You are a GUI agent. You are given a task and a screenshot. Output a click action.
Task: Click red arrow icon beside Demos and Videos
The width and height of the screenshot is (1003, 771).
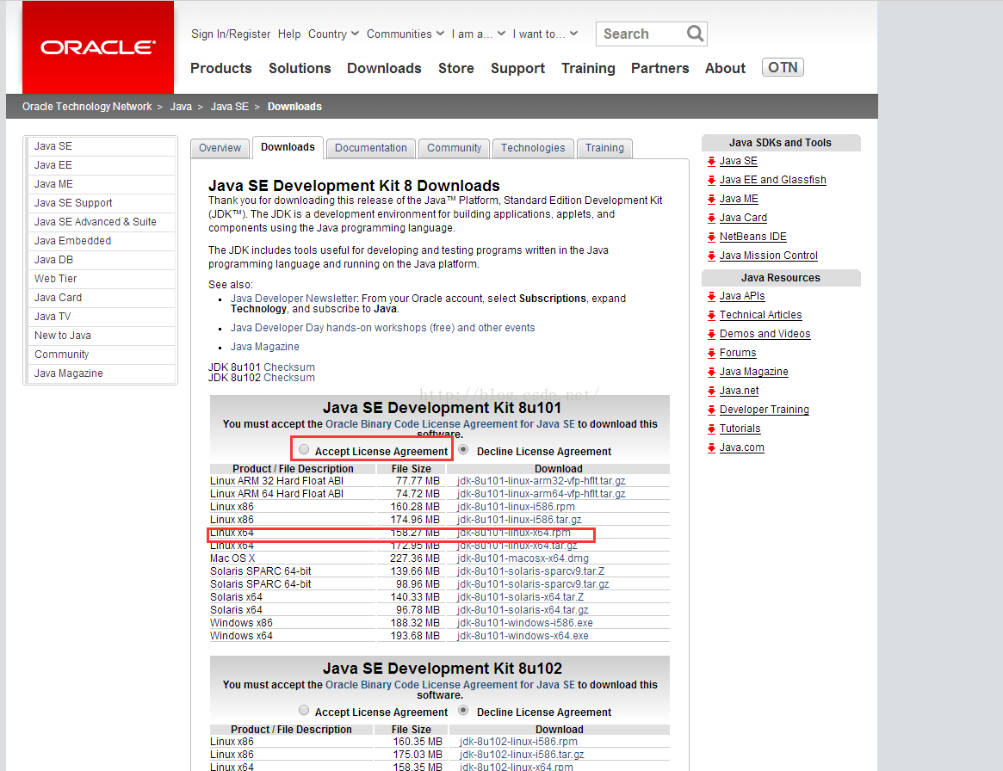pos(711,335)
